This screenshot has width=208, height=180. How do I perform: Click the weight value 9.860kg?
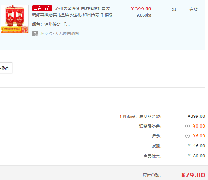pos(144,15)
